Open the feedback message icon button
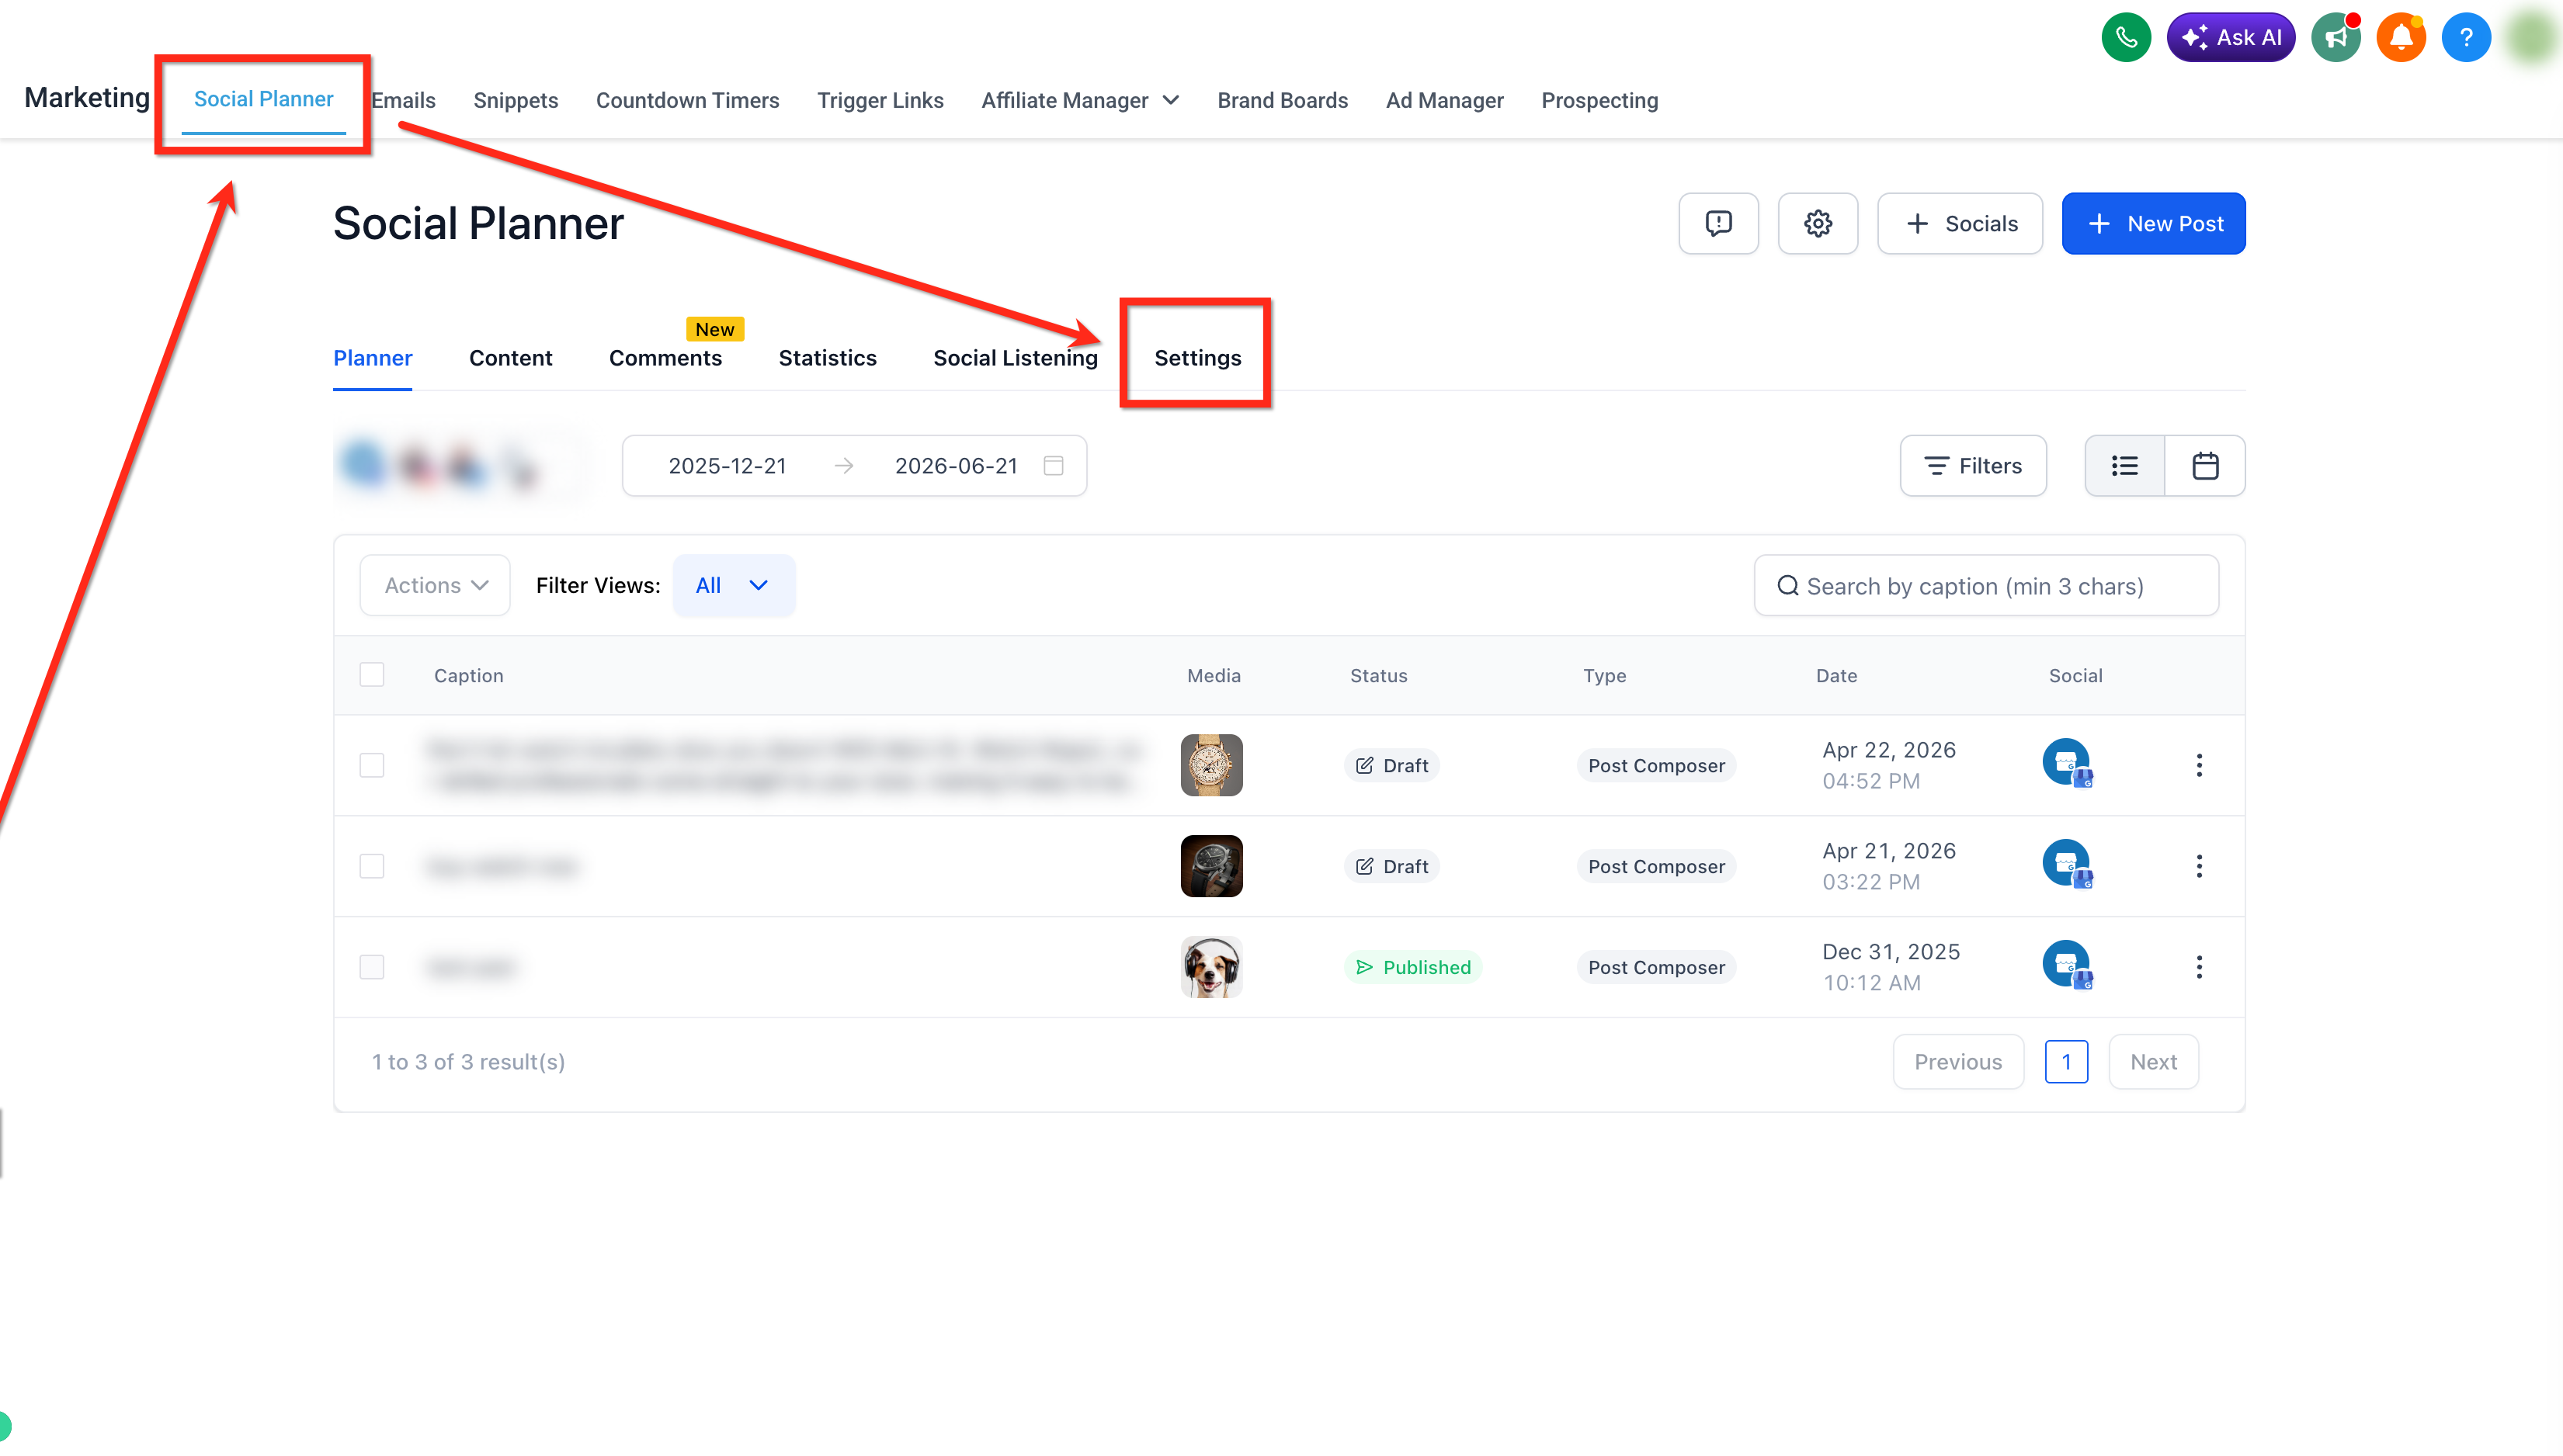2563x1456 pixels. point(1719,223)
